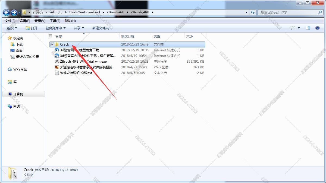Click the 新建文件夹 button

pyautogui.click(x=100, y=28)
